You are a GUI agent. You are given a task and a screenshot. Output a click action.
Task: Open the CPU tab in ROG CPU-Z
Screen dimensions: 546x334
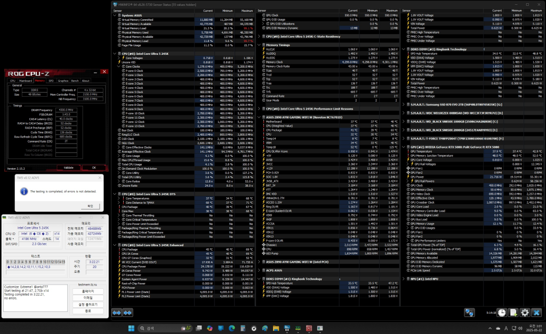(13, 80)
